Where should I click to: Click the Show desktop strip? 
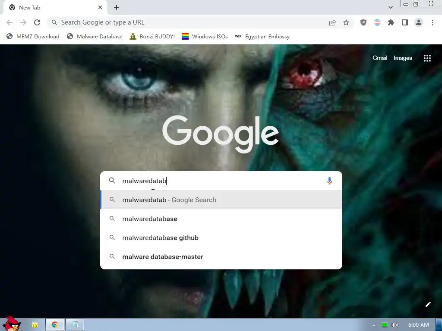[439, 325]
